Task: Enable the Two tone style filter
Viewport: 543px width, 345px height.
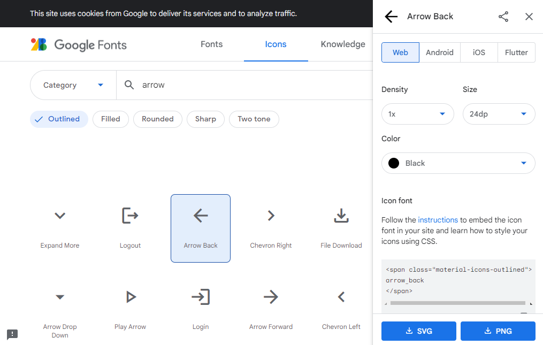Action: (x=254, y=119)
